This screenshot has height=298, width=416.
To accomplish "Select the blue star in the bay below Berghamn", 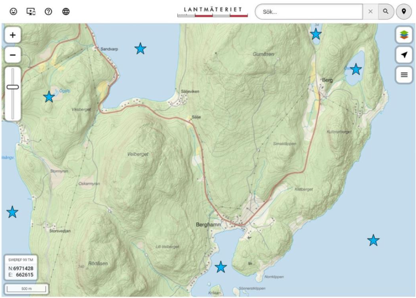I will point(221,267).
